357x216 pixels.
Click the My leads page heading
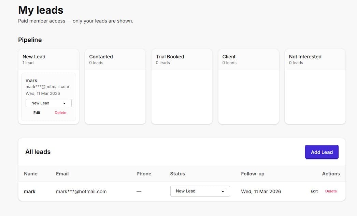pos(41,10)
